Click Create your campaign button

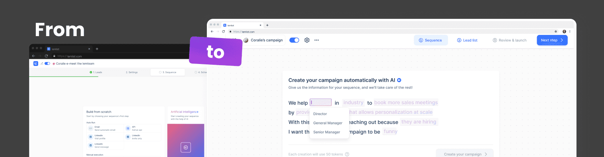465,154
